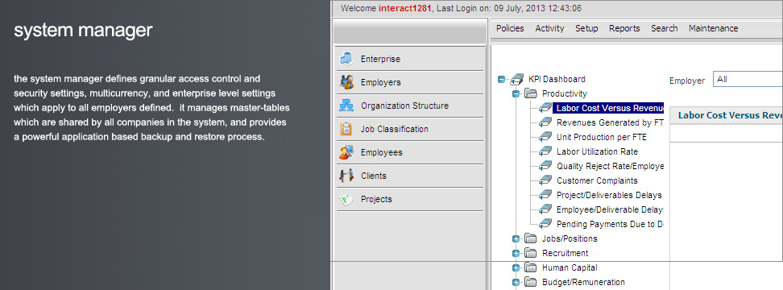
Task: Expand the Jobs/Positions folder node
Action: 516,239
